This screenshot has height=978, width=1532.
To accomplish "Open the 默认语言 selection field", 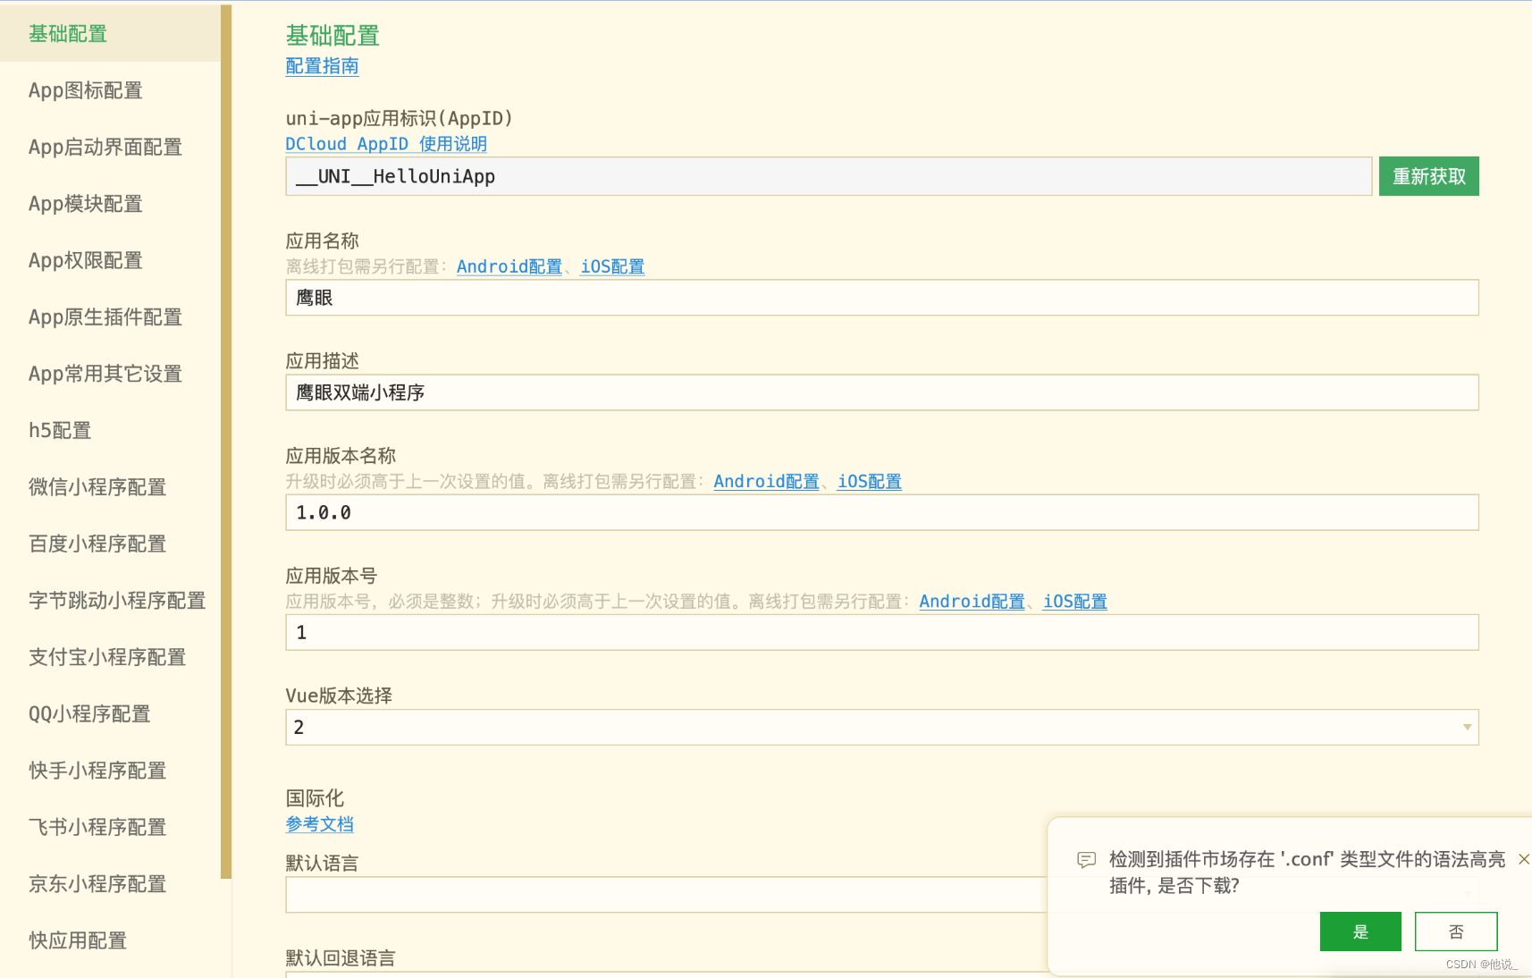I will click(666, 894).
